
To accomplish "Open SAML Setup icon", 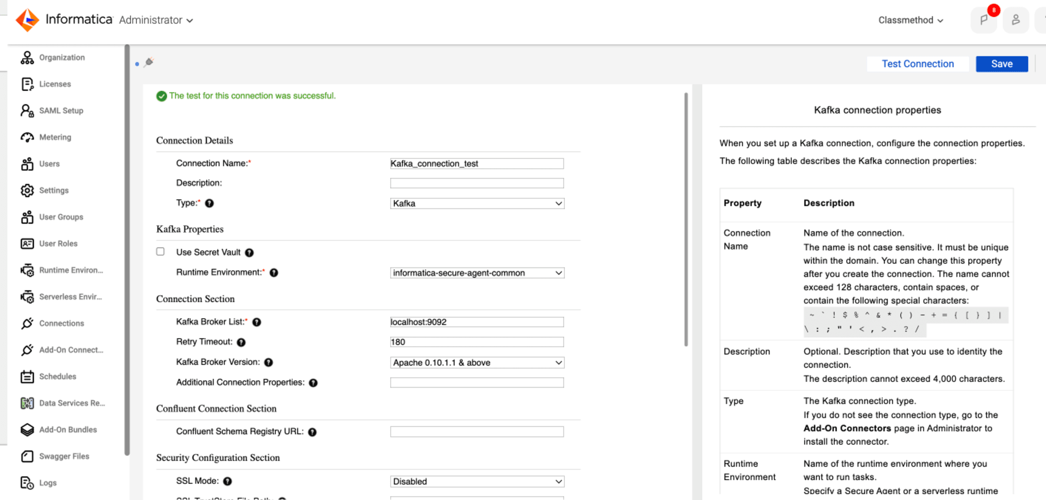I will (x=27, y=111).
